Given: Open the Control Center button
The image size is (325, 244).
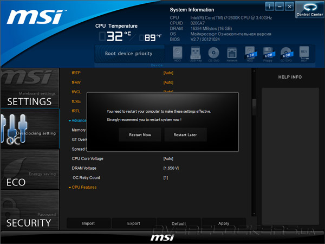Looking at the screenshot, I should 310,10.
